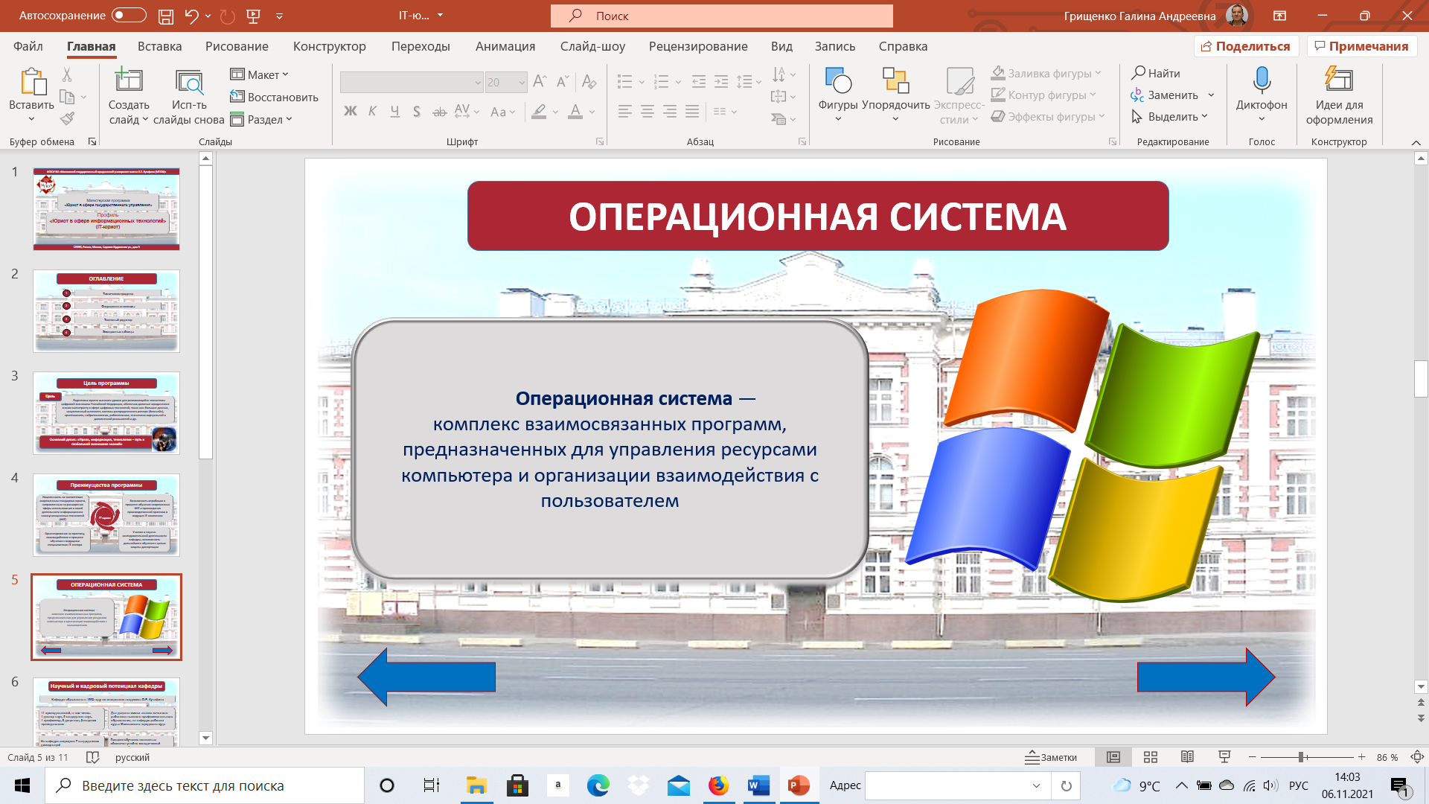Click the Arrange icon
Image resolution: width=1429 pixels, height=804 pixels.
coord(895,80)
